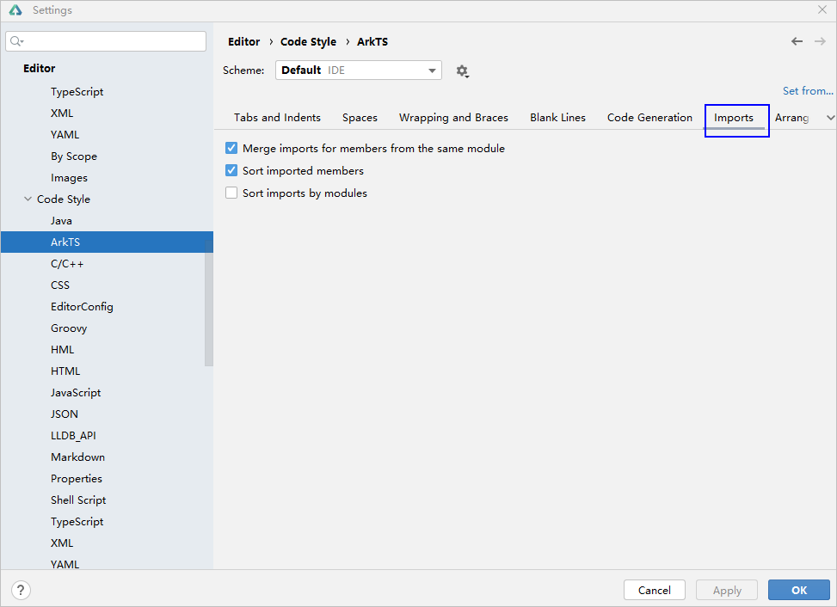Click the scheme settings gear icon
837x607 pixels.
coord(462,71)
